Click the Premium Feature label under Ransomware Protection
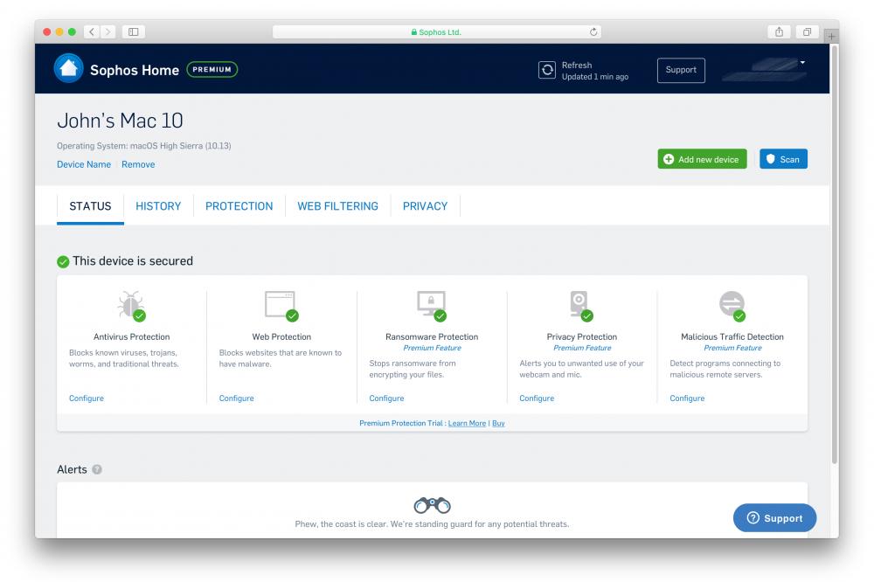The height and width of the screenshot is (582, 874). [x=432, y=348]
